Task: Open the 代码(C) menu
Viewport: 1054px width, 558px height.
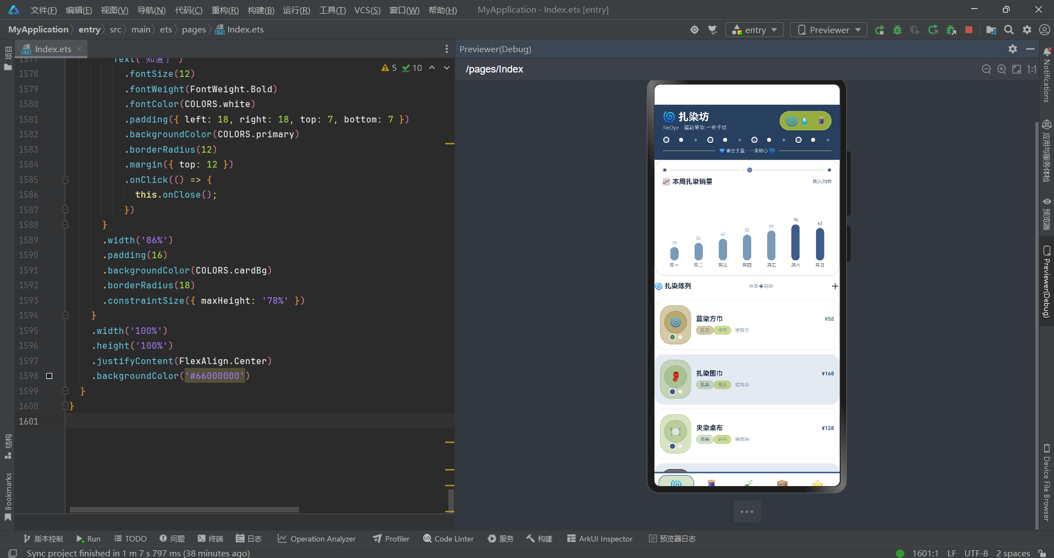Action: pos(188,10)
